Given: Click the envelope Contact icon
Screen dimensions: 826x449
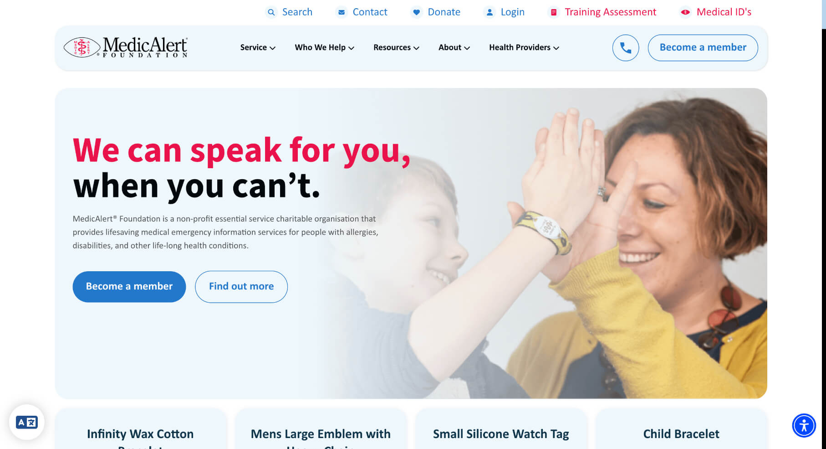Looking at the screenshot, I should [x=342, y=12].
